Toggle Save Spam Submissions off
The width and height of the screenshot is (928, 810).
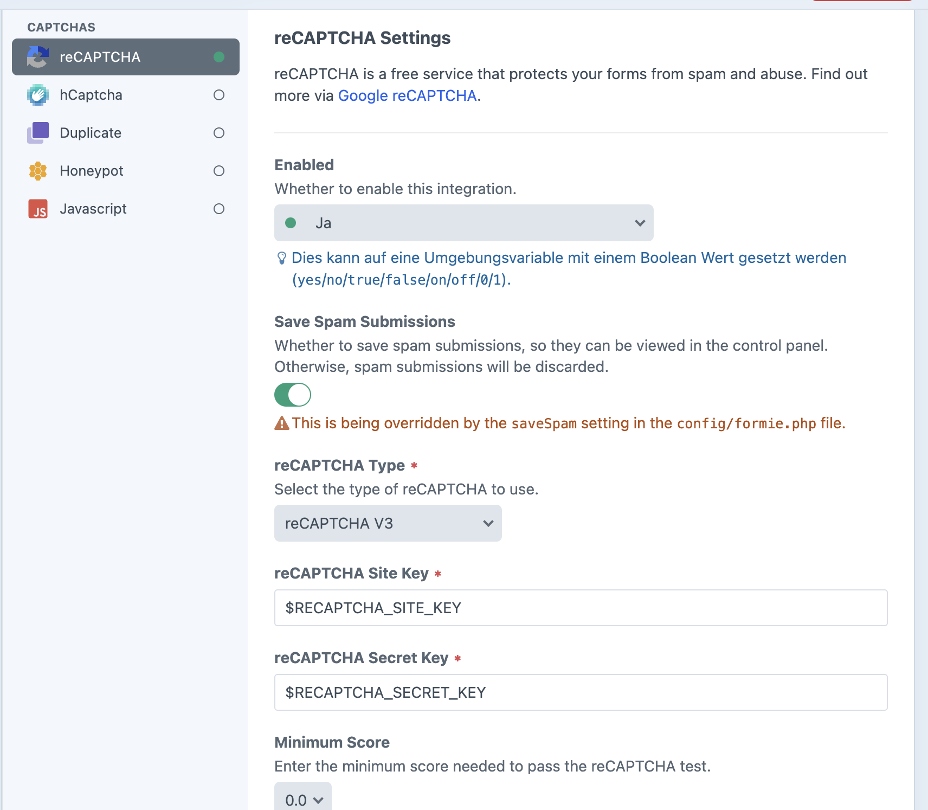pos(293,395)
